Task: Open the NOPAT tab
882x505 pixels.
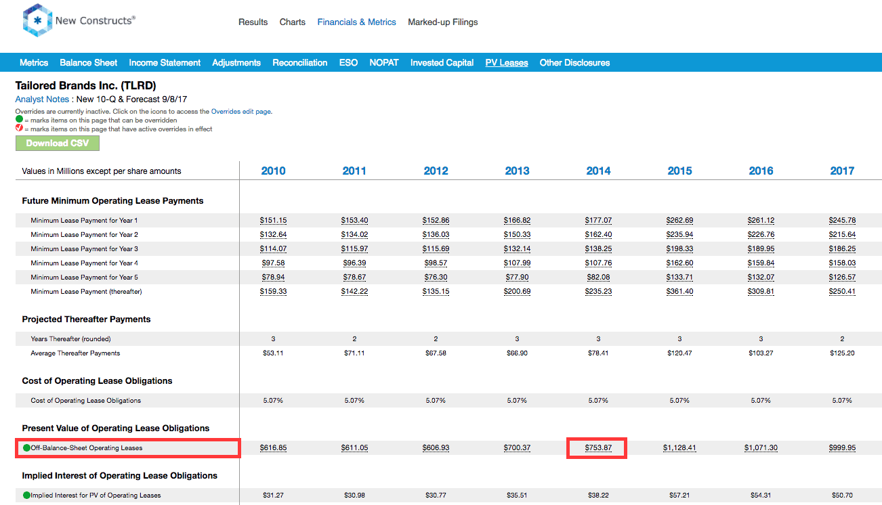Action: coord(384,63)
